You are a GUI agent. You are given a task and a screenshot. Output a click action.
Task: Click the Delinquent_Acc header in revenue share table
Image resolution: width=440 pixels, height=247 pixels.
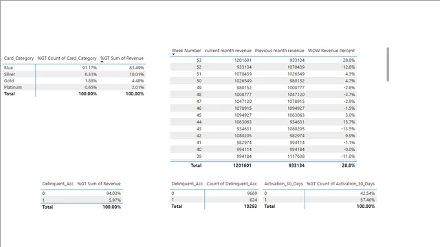click(58, 184)
